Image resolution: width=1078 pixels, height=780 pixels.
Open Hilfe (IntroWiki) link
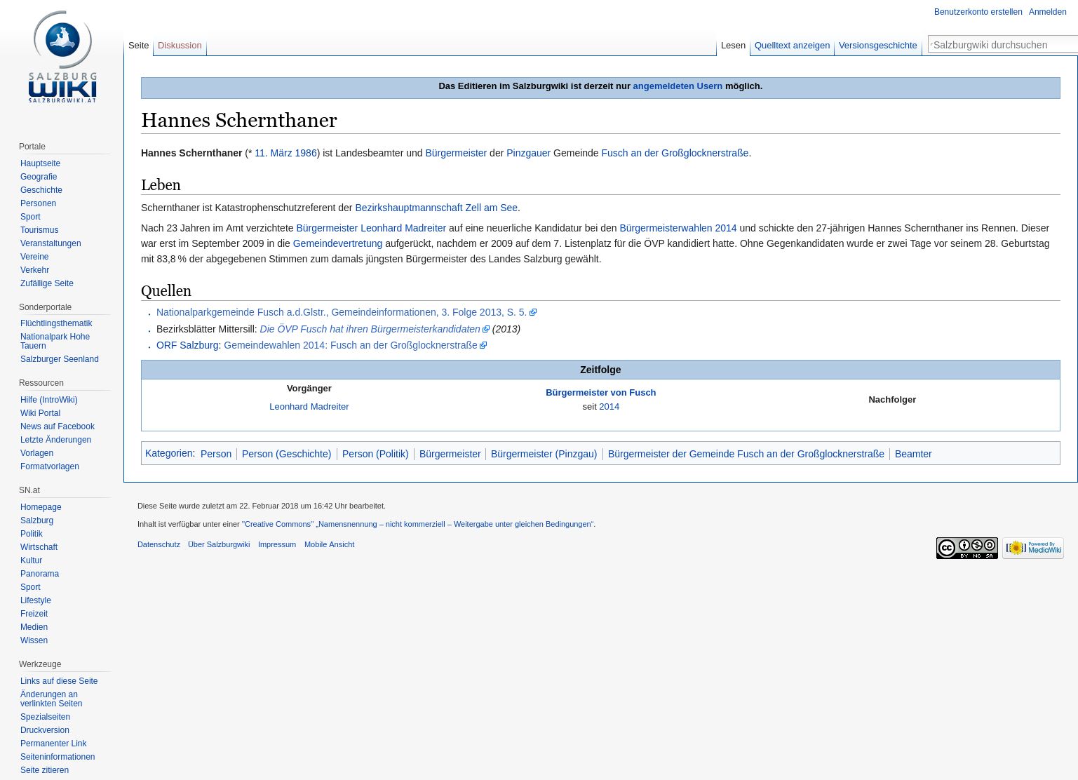coord(49,400)
